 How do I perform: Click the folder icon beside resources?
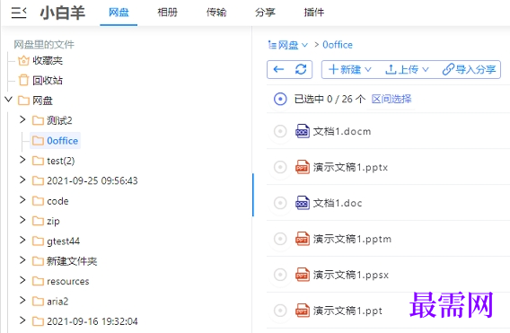[38, 281]
